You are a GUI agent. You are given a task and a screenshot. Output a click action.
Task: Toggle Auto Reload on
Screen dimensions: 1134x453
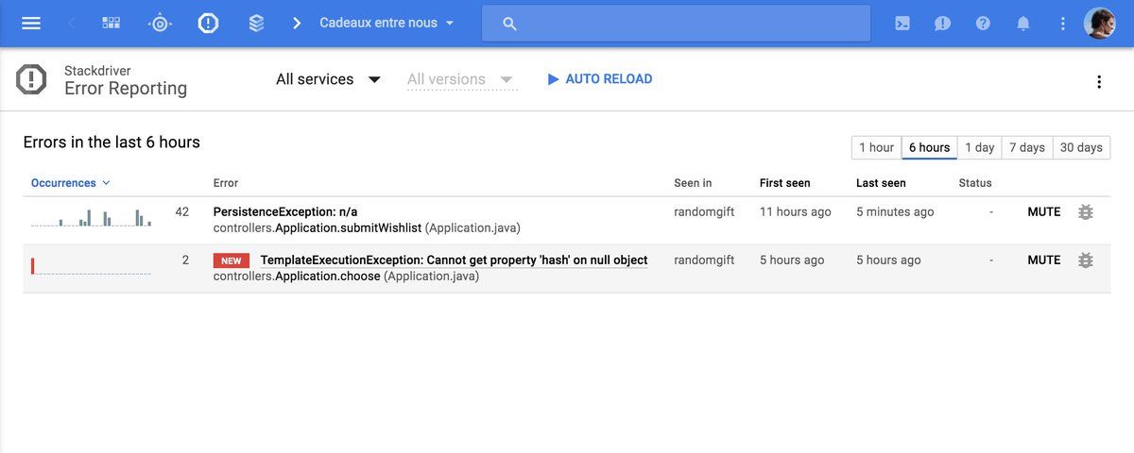[599, 79]
